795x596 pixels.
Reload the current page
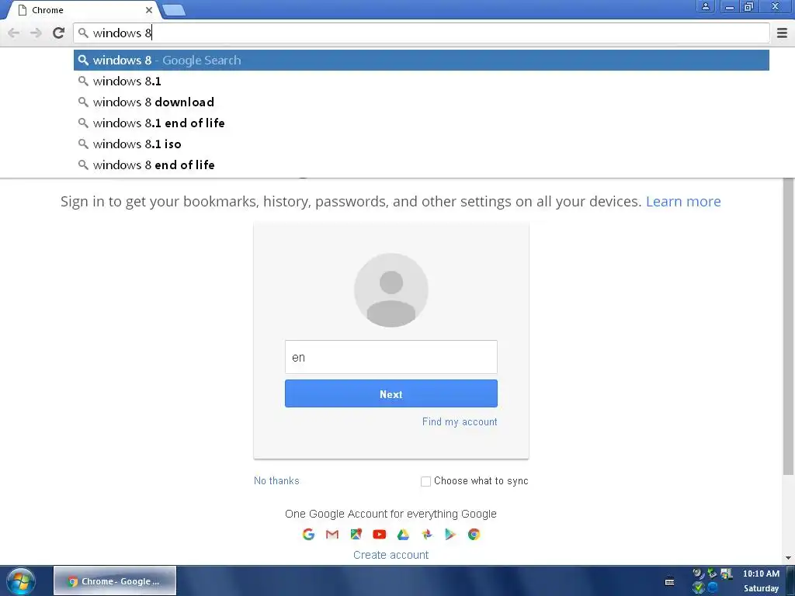[58, 33]
